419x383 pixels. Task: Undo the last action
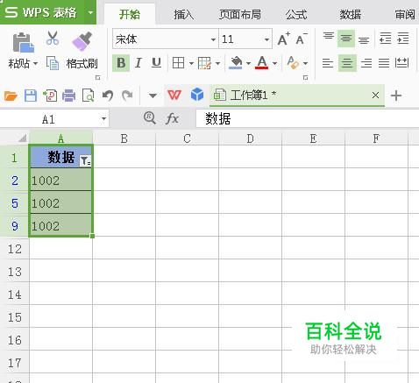108,96
